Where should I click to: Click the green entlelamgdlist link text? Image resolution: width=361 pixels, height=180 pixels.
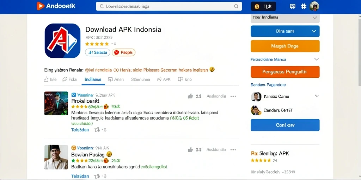[154, 167]
